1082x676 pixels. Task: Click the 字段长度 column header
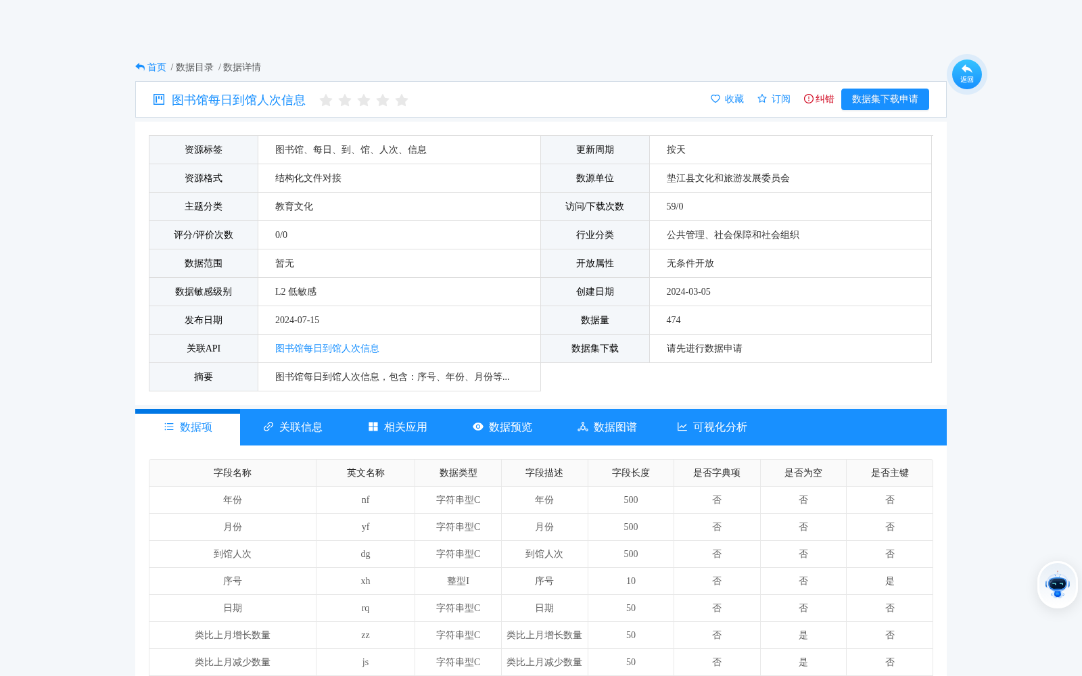click(x=631, y=473)
